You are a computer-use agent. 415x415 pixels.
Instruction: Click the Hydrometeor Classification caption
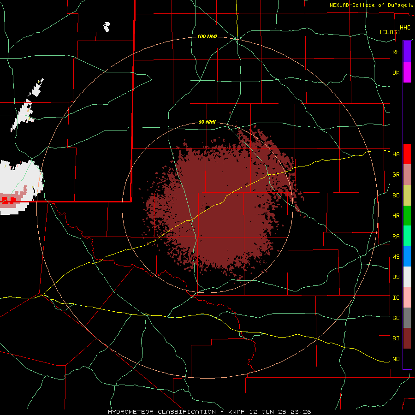click(209, 412)
